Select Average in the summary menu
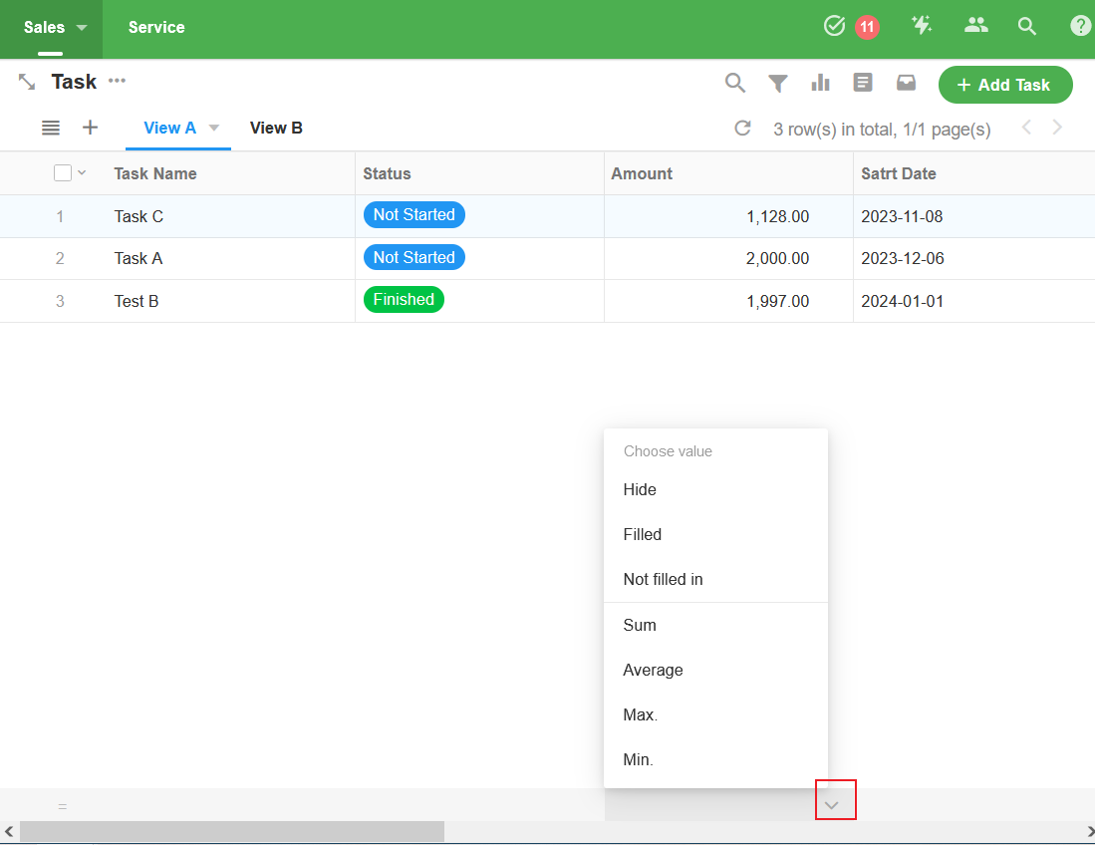Viewport: 1095px width, 845px height. [653, 670]
